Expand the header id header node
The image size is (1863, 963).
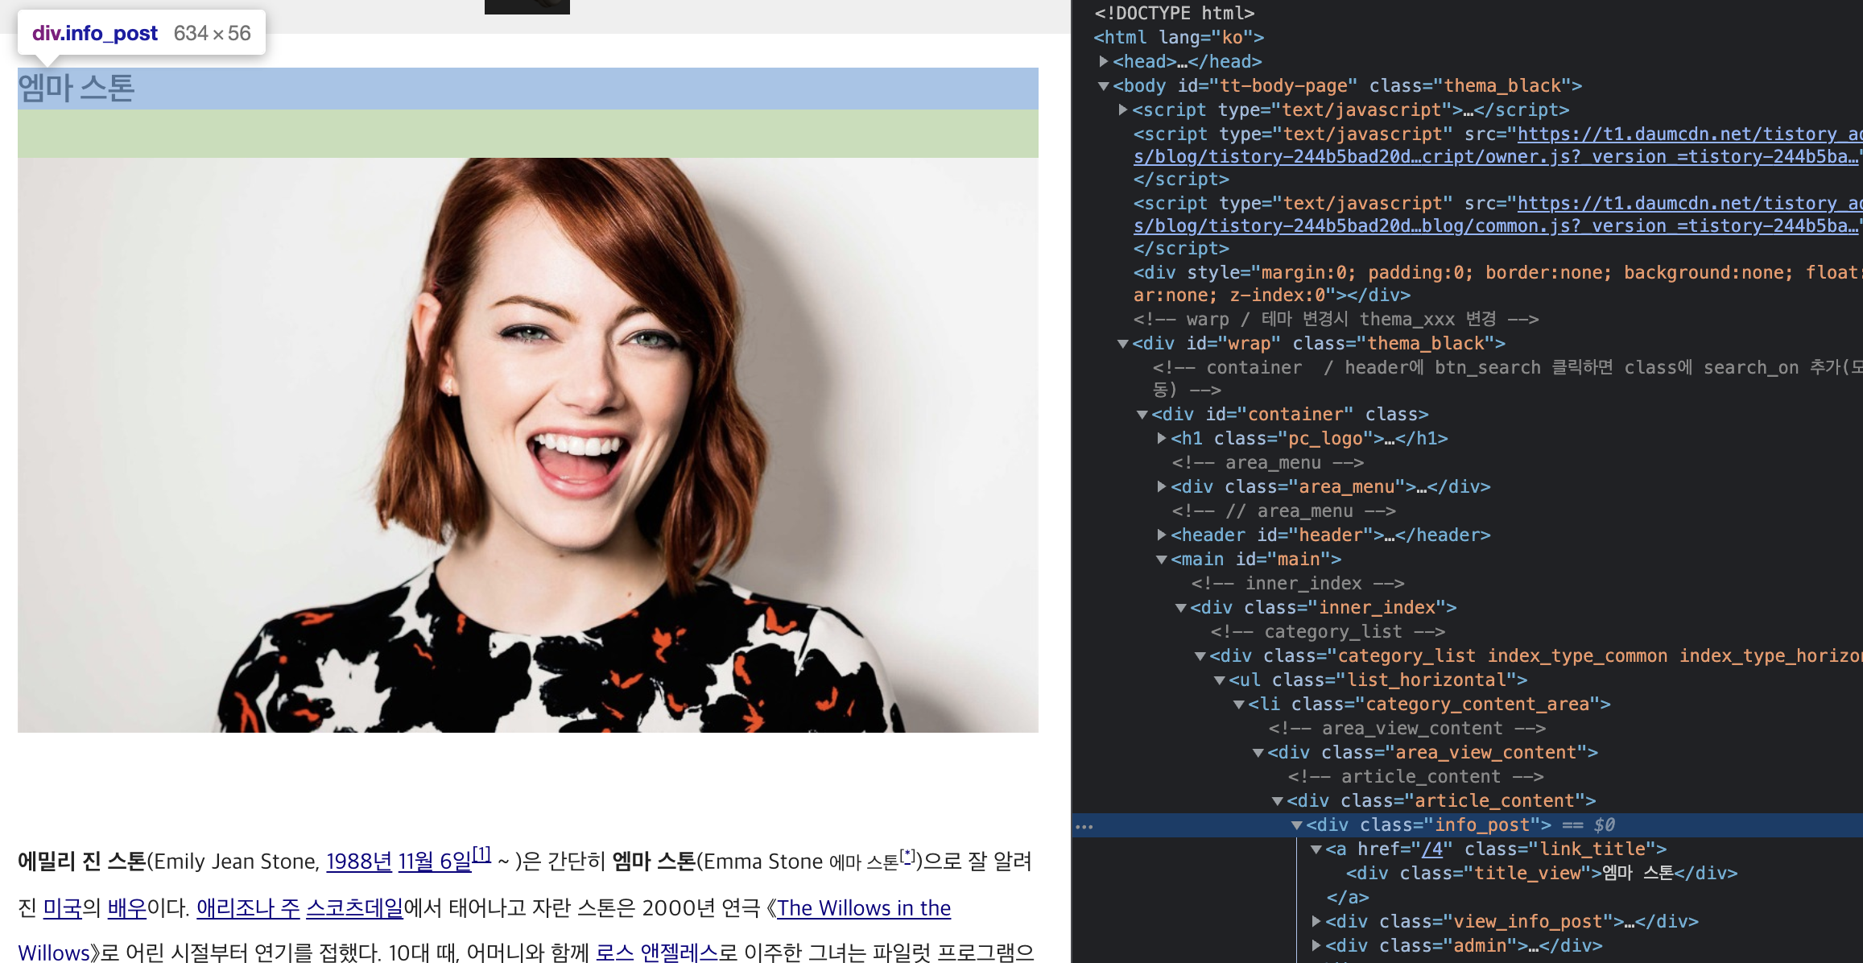click(x=1162, y=535)
